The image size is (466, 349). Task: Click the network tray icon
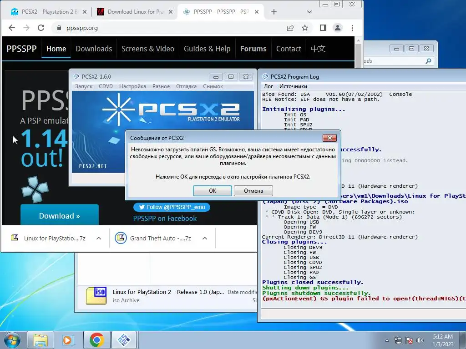(x=398, y=340)
